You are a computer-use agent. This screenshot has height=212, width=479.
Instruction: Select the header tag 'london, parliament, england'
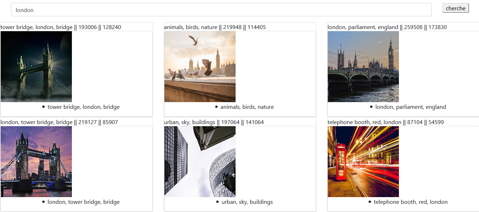(x=363, y=27)
